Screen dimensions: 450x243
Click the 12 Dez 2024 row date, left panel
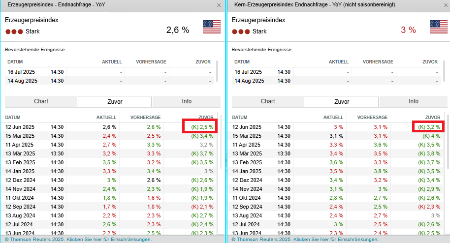20,181
